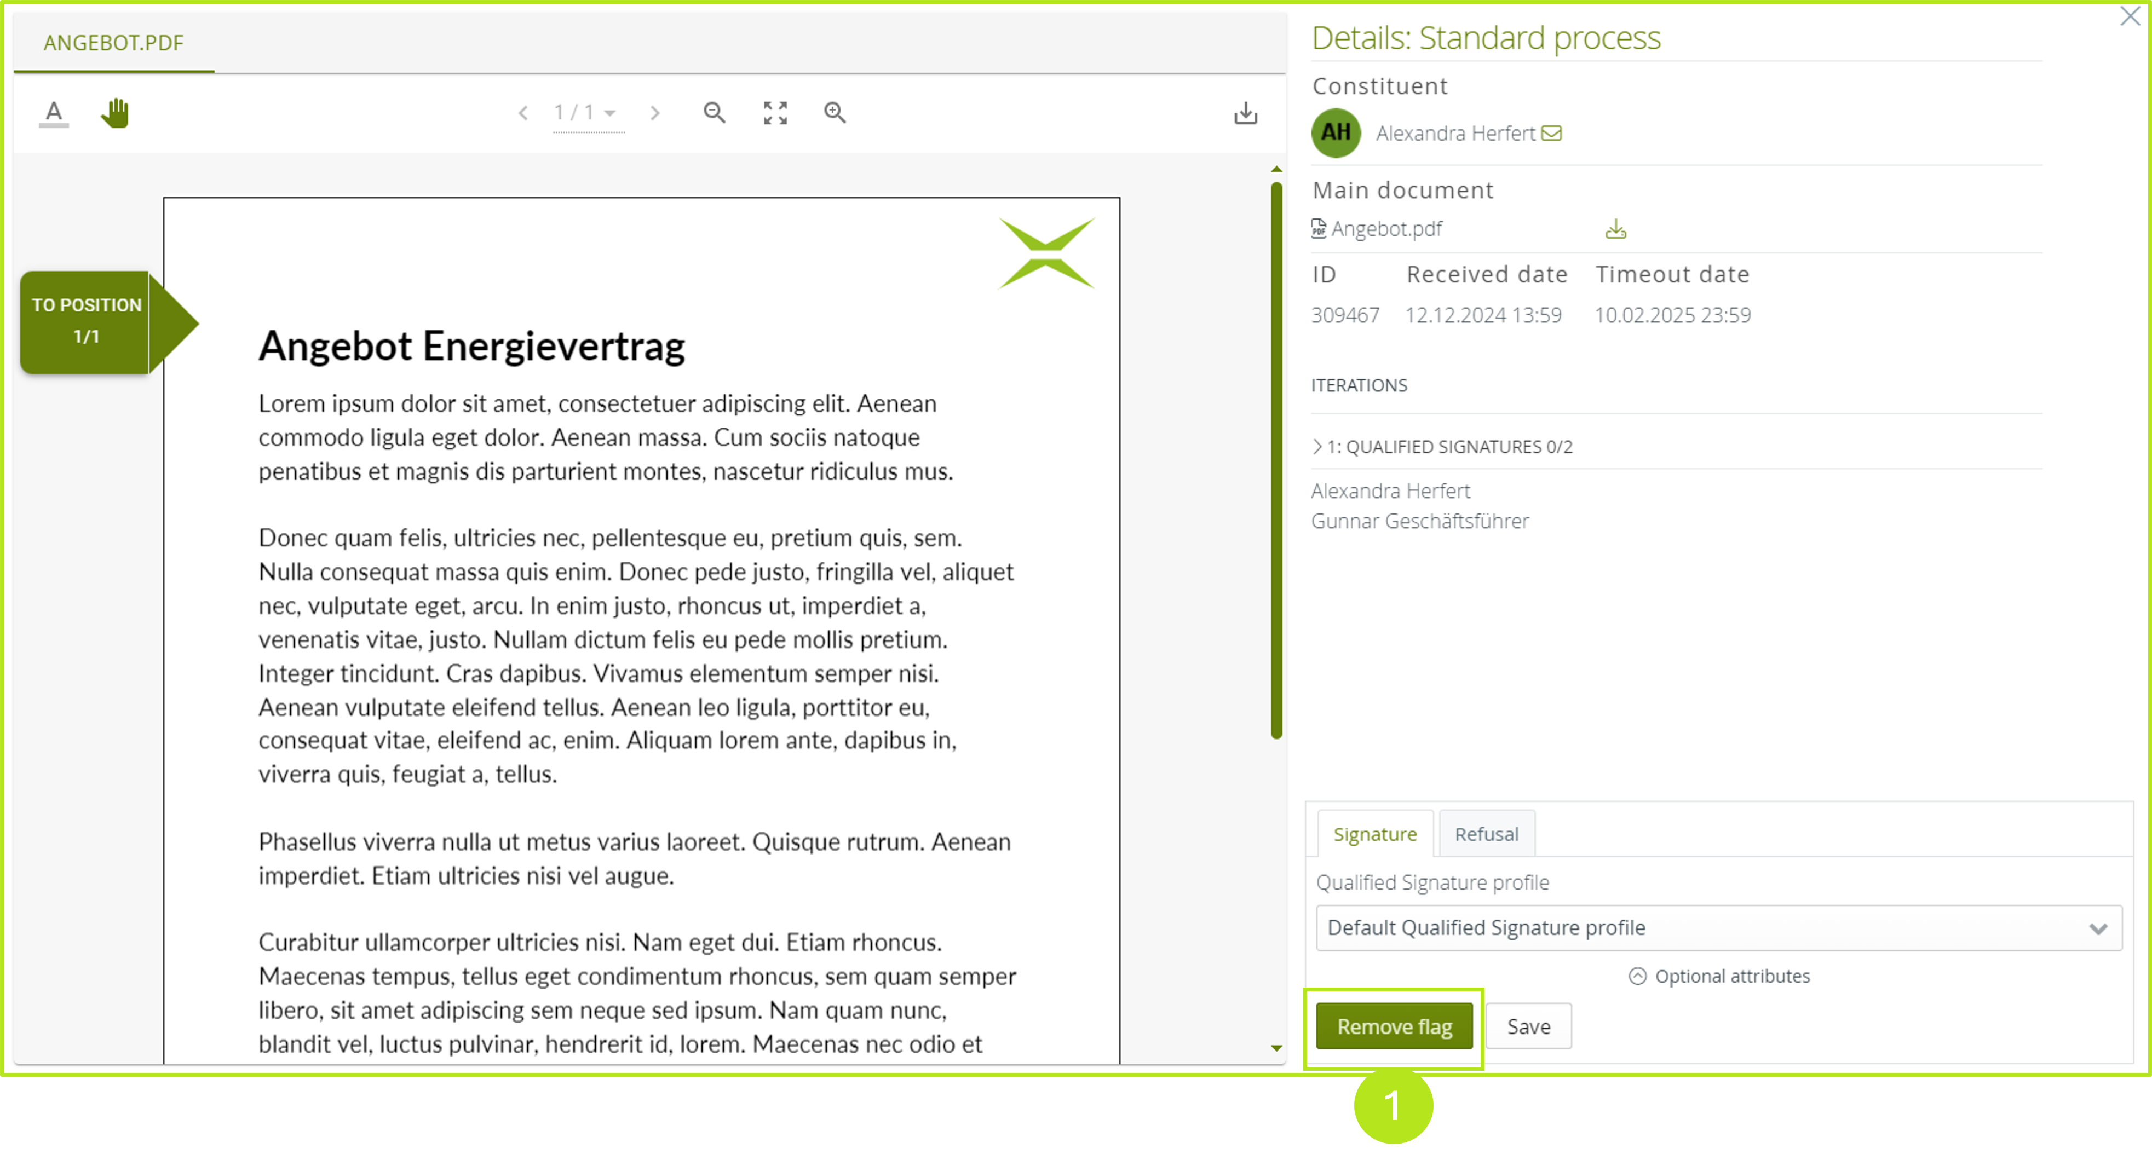Toggle fullscreen document view
Screen dimensions: 2152x1160
click(774, 112)
